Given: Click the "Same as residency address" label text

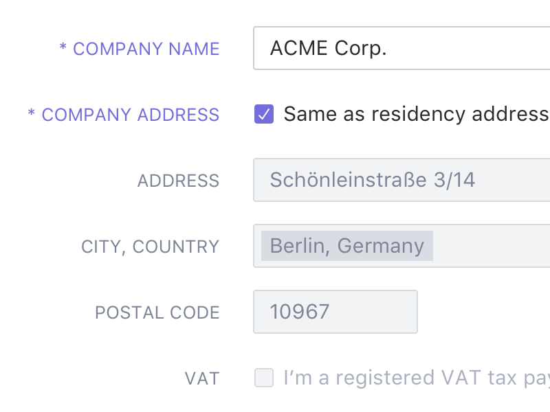Looking at the screenshot, I should 415,114.
